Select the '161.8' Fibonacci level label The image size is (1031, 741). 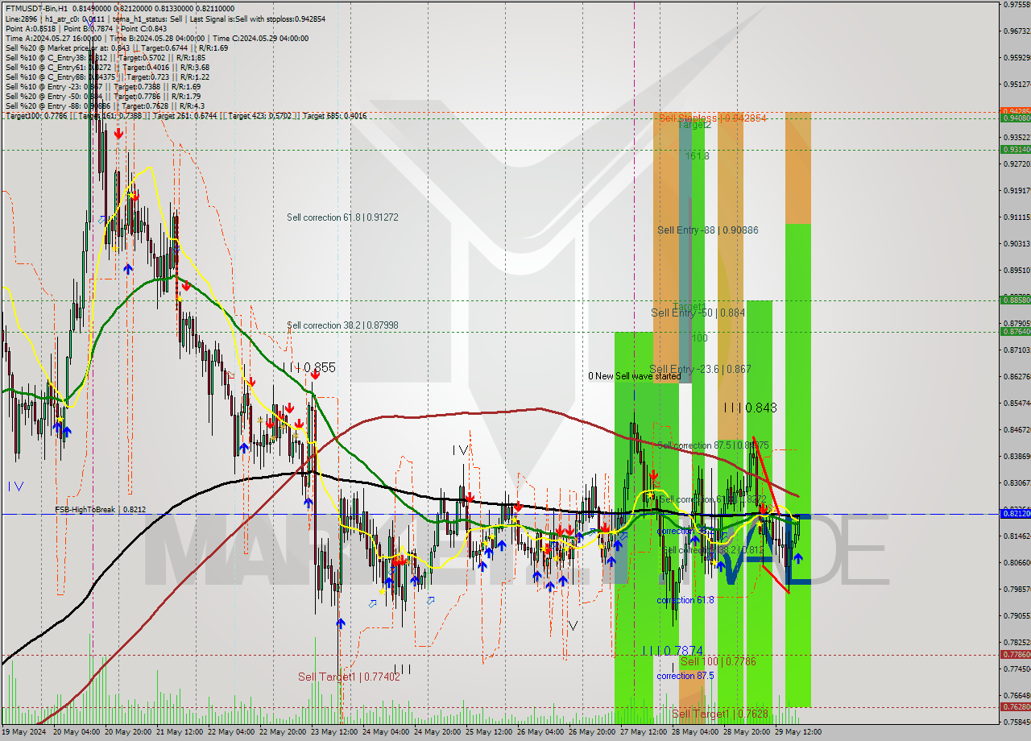point(697,156)
